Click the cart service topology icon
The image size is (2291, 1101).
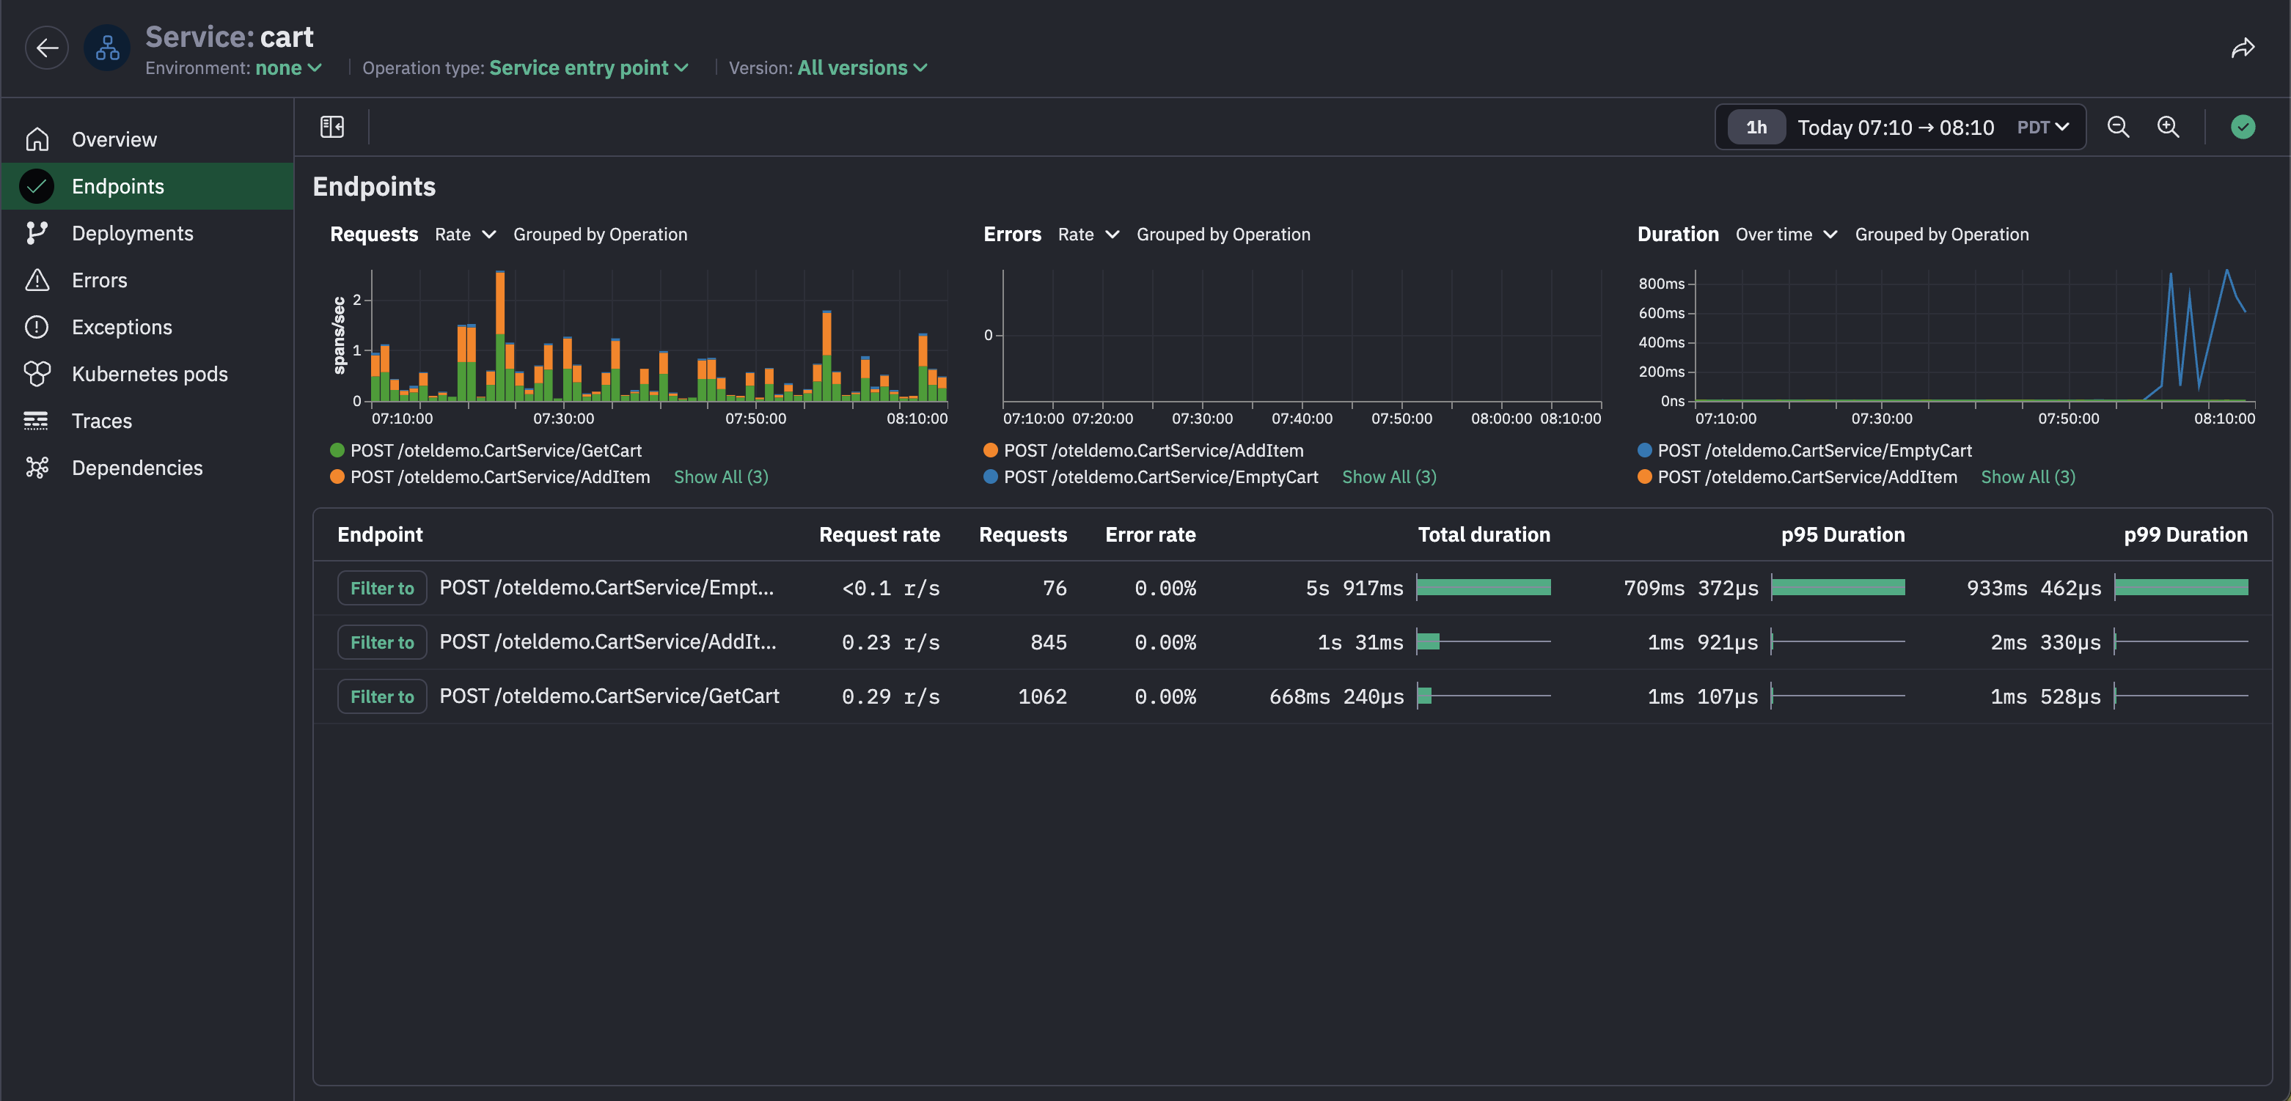(108, 48)
